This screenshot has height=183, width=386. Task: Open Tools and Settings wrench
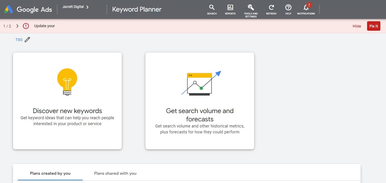(x=251, y=8)
